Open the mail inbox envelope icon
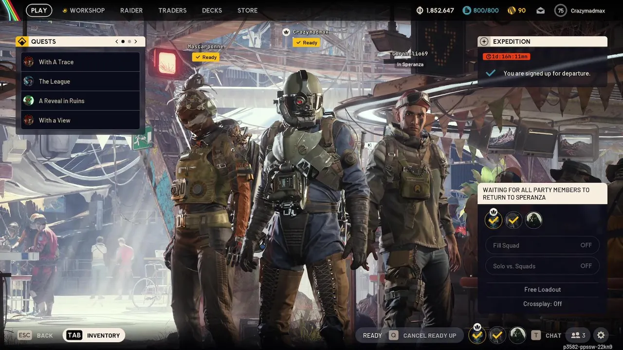This screenshot has height=350, width=623. 541,10
